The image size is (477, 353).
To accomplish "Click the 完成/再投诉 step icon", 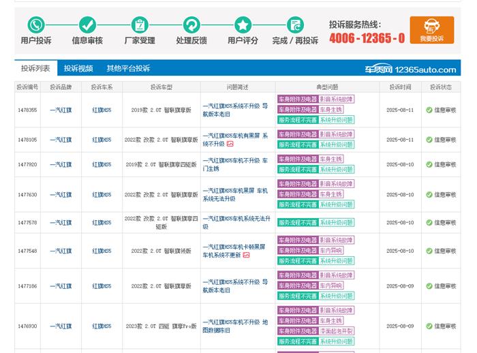I will click(295, 25).
